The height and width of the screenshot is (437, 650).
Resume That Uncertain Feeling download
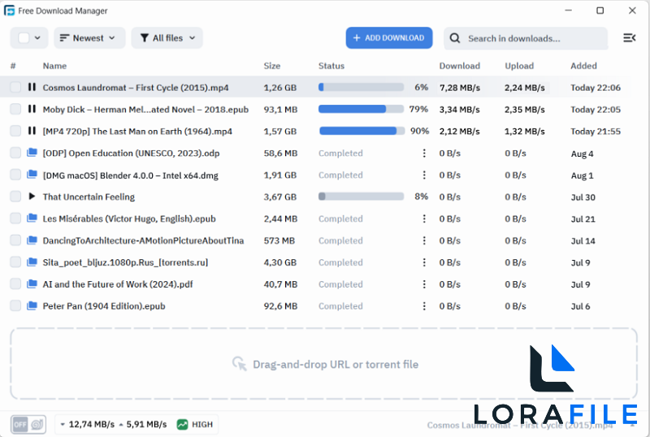click(x=32, y=197)
